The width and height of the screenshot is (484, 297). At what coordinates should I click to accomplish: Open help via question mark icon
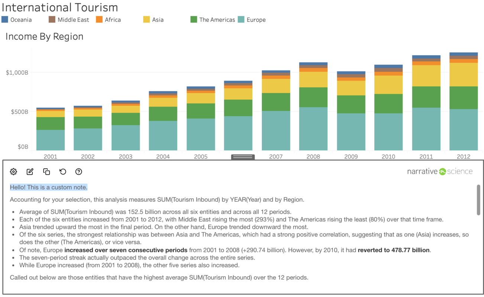point(79,172)
